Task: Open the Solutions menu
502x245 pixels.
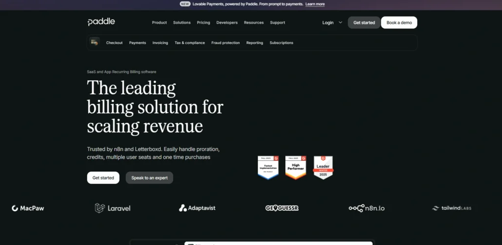Action: point(182,23)
